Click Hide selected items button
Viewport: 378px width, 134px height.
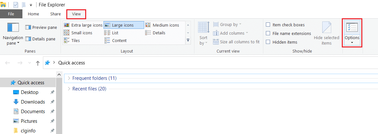pyautogui.click(x=326, y=34)
